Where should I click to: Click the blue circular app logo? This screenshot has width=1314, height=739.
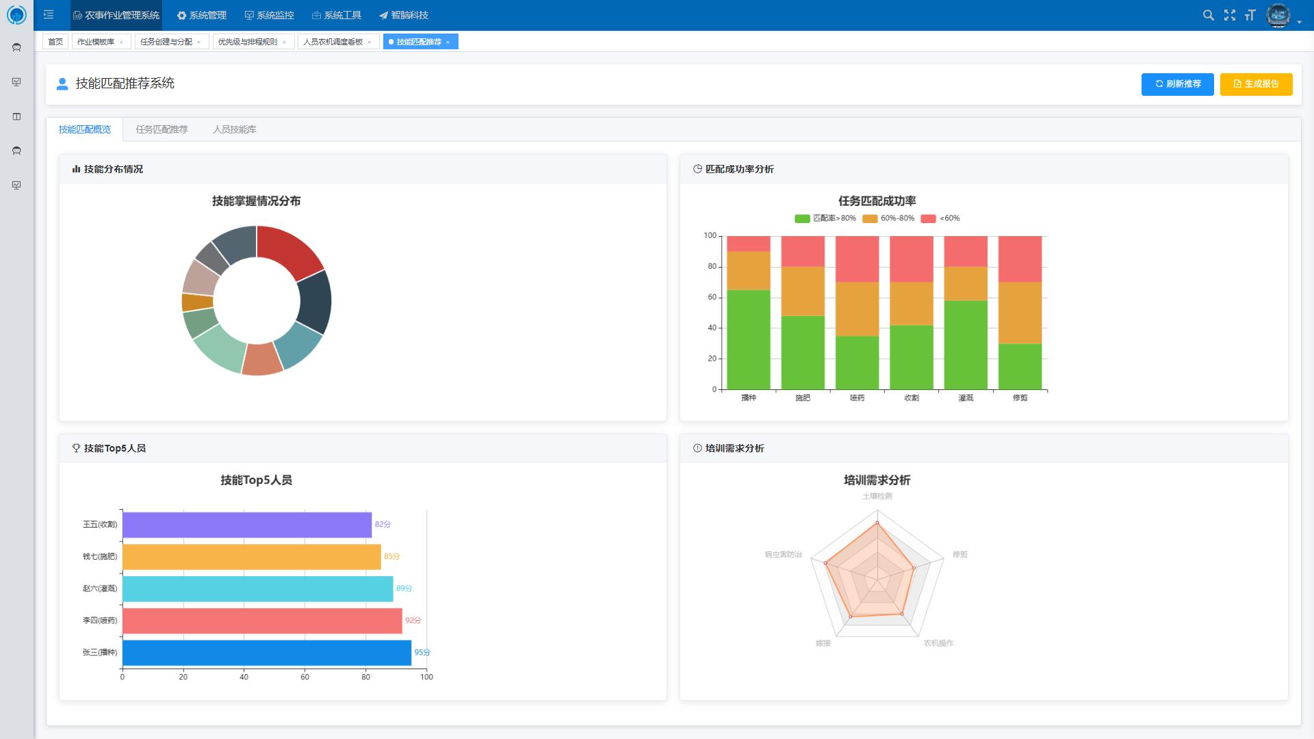pos(16,14)
